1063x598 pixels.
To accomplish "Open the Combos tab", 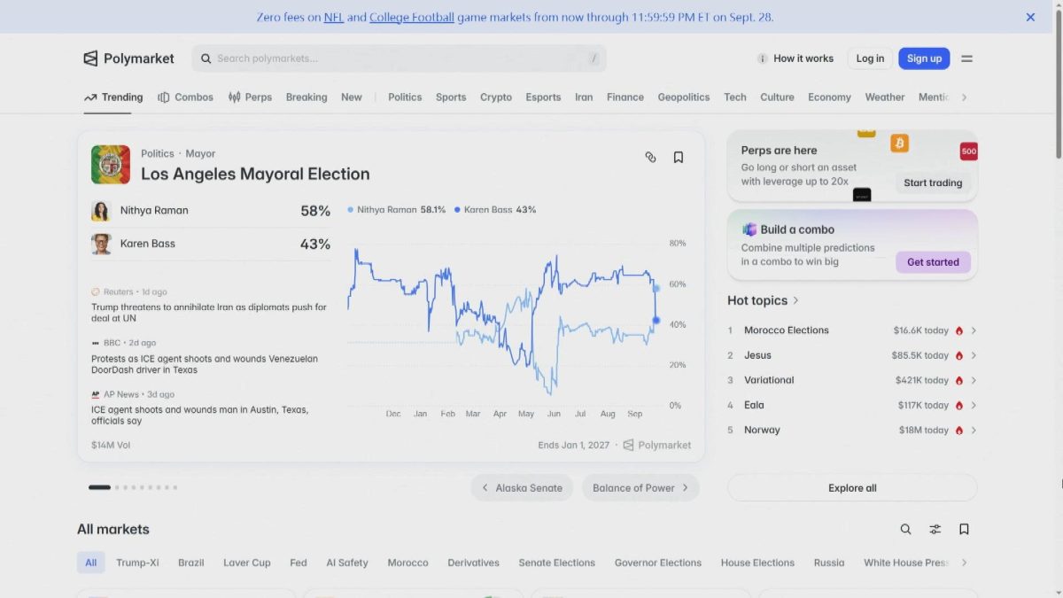I will coord(185,97).
